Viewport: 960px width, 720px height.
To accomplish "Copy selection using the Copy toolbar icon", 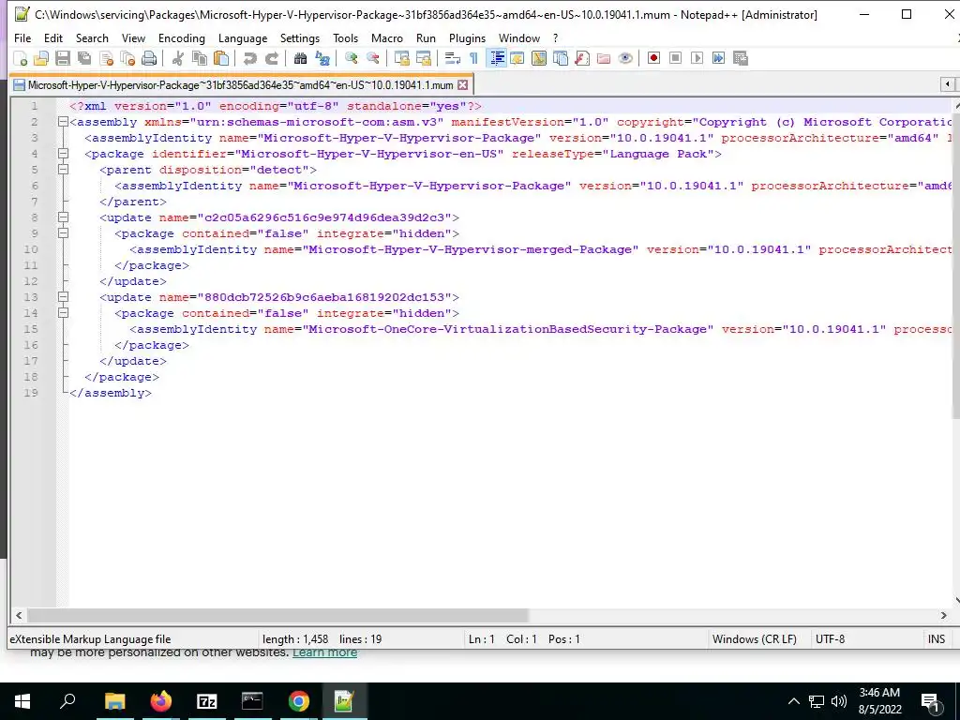I will (199, 58).
